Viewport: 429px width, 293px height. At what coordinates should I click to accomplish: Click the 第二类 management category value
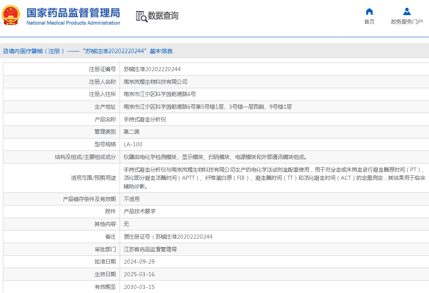point(131,132)
